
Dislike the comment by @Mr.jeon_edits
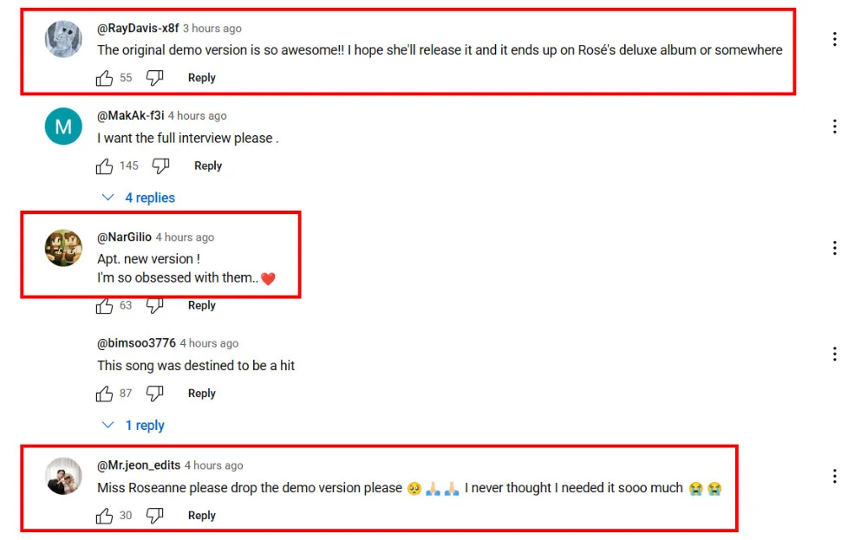point(155,516)
